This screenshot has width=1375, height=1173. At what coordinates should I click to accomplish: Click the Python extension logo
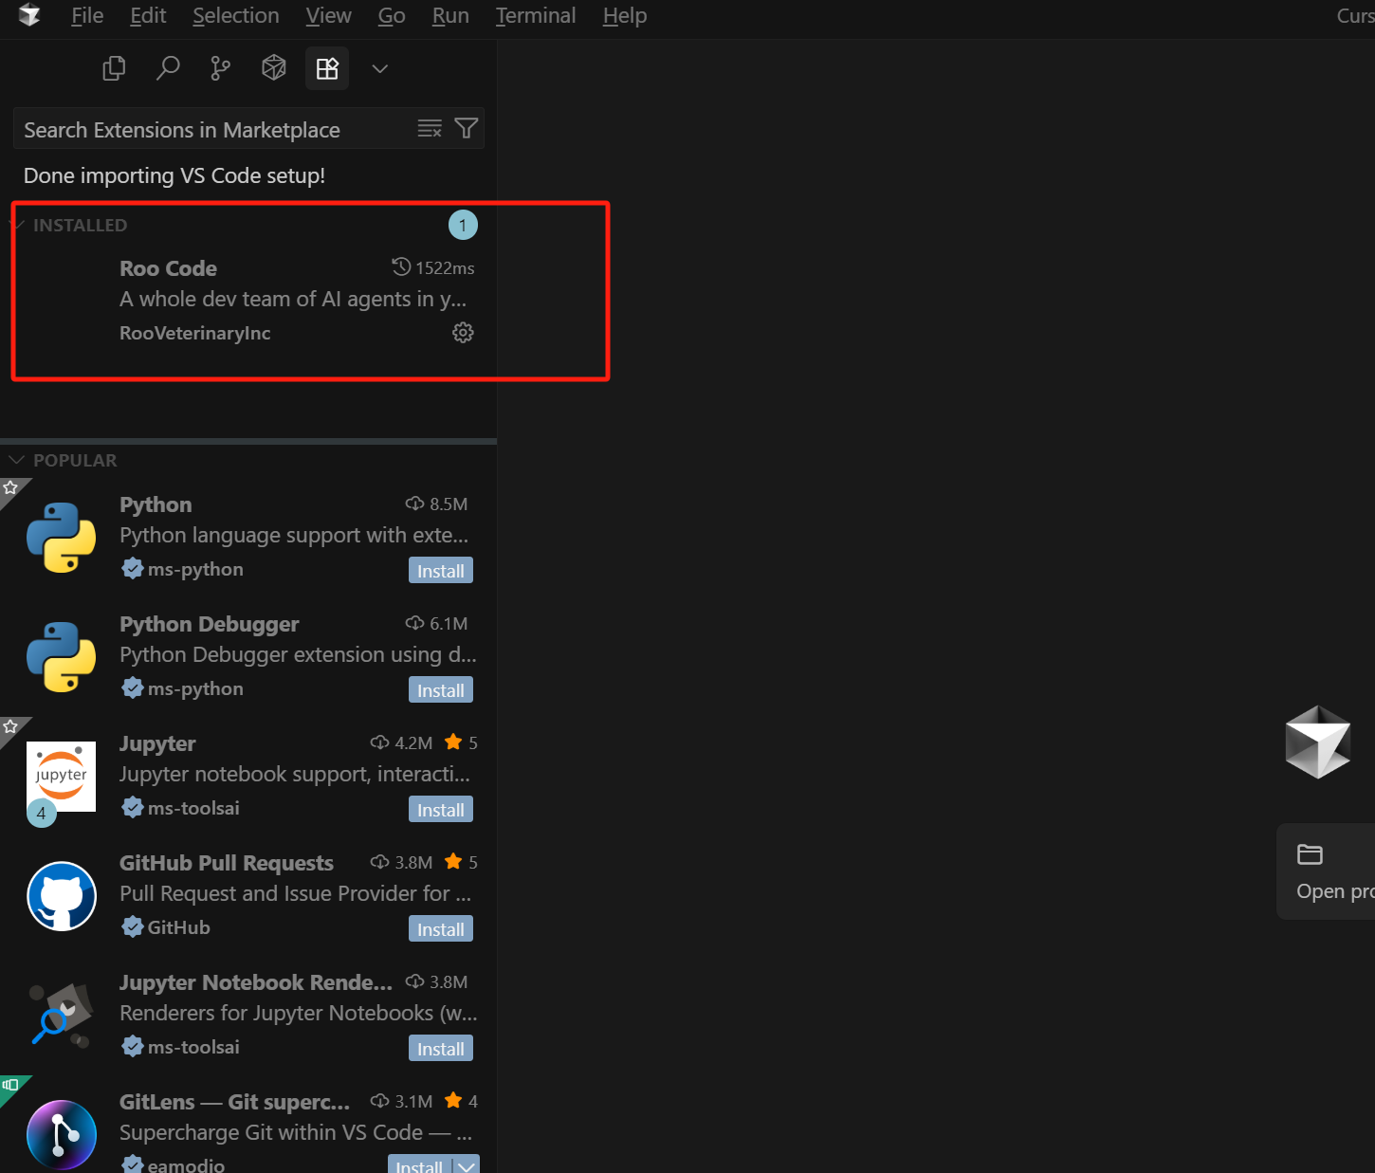tap(62, 538)
